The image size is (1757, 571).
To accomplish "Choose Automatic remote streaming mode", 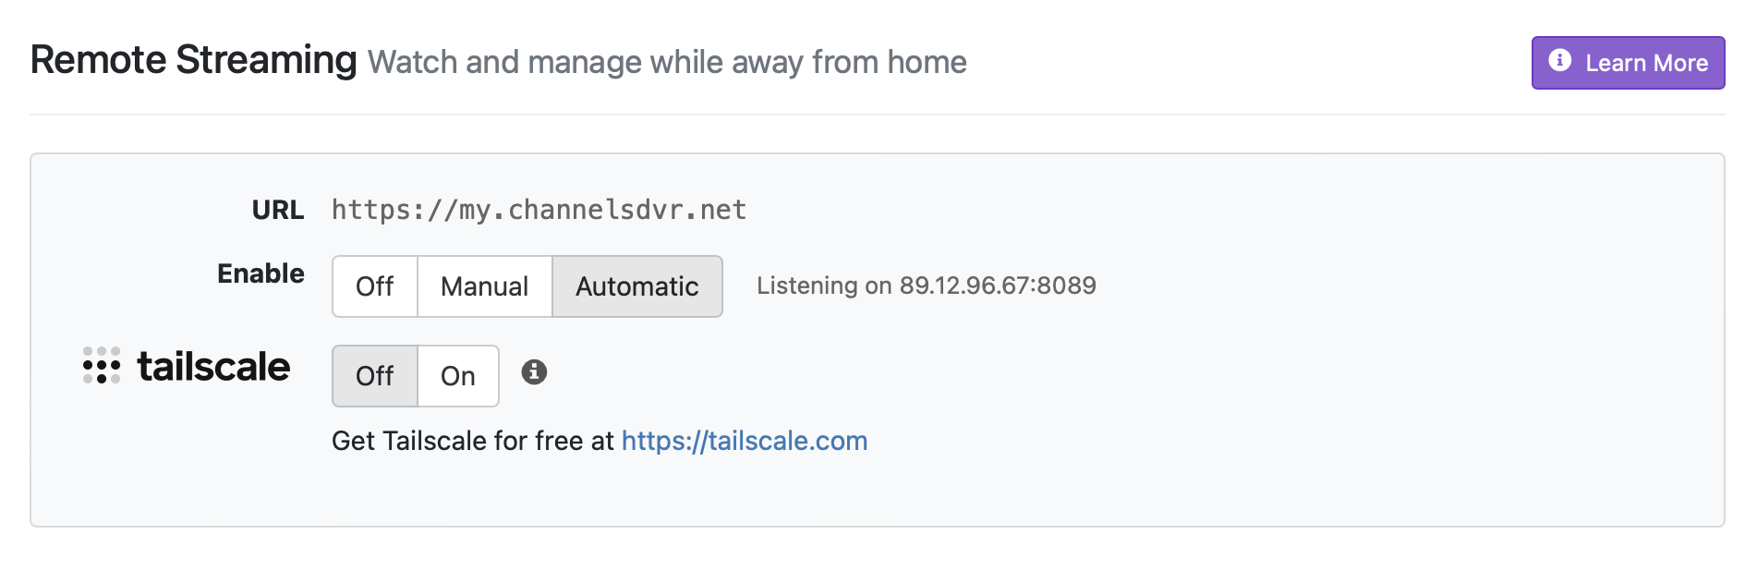I will tap(636, 286).
